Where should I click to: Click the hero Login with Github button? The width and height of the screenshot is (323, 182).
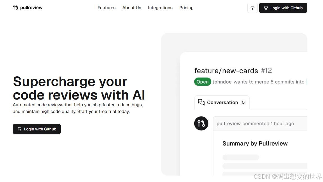37,129
